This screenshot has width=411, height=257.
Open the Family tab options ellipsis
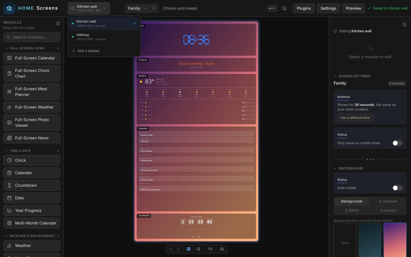(146, 8)
